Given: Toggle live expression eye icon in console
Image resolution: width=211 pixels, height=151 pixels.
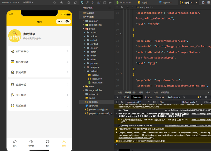Looking at the screenshot, I should tap(154, 102).
